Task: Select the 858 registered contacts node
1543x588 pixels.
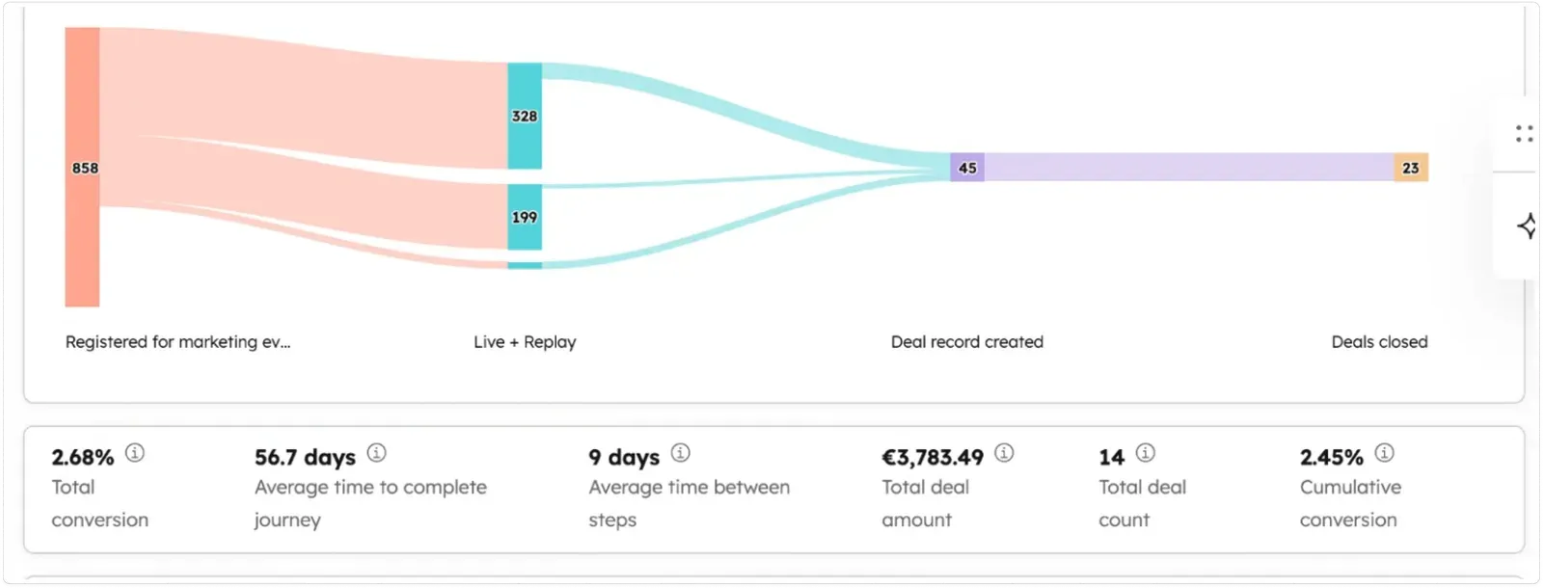Action: coord(82,167)
